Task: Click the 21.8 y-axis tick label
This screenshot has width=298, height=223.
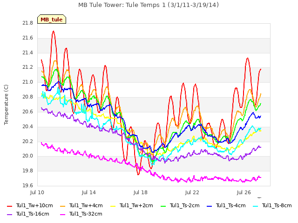Action: point(28,23)
